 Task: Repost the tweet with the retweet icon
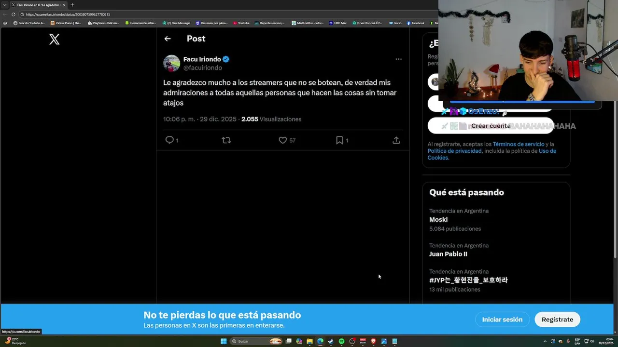coord(226,140)
